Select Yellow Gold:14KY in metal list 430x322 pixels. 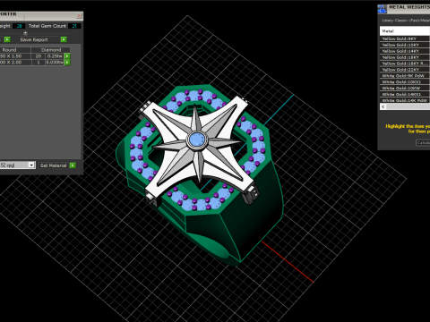point(405,51)
